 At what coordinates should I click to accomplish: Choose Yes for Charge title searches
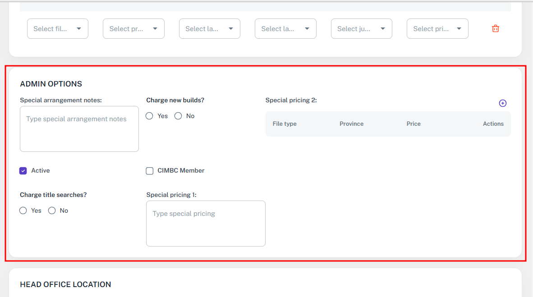coord(23,211)
